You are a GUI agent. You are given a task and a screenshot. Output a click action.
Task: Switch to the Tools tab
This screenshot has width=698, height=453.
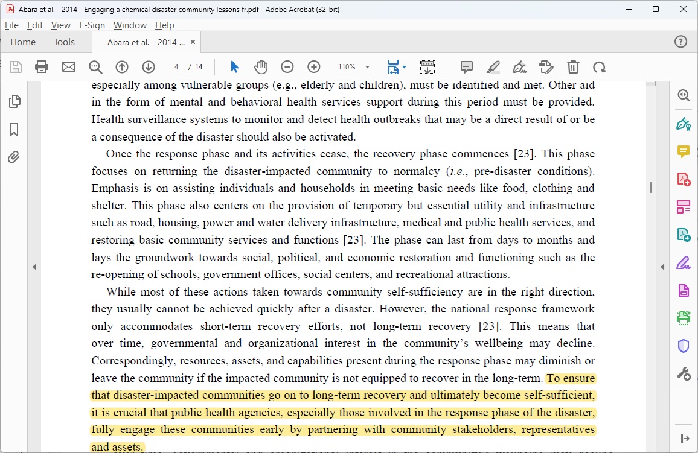64,42
